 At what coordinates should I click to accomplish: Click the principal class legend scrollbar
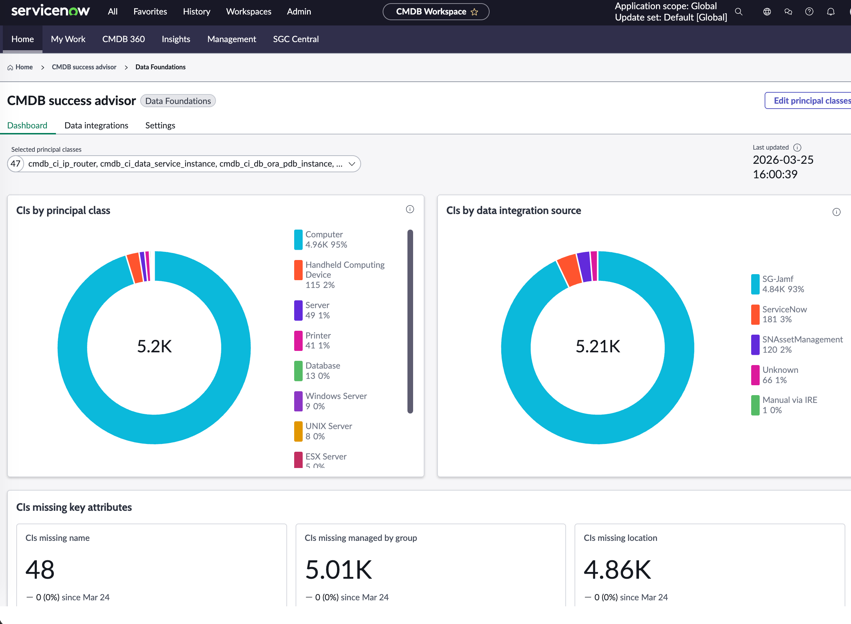tap(410, 322)
